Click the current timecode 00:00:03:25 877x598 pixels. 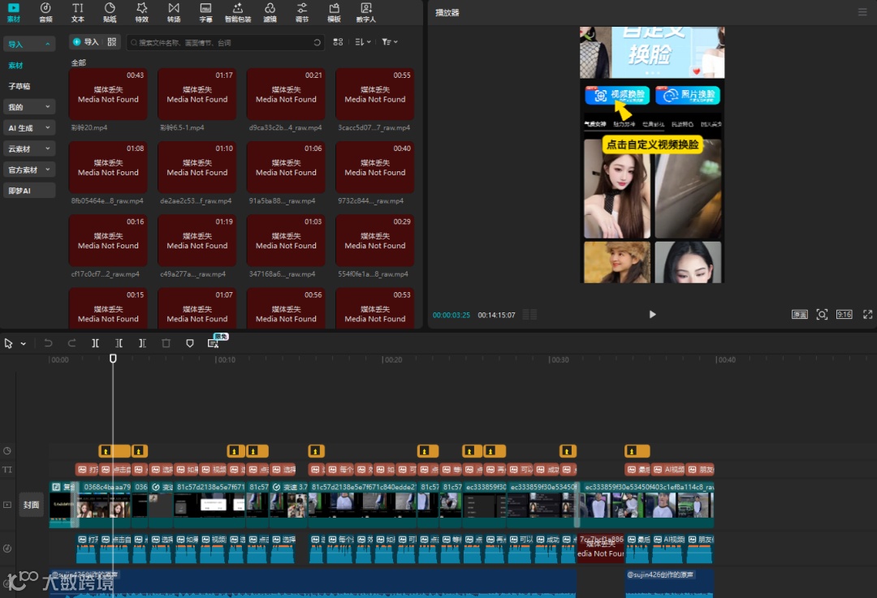tap(451, 315)
